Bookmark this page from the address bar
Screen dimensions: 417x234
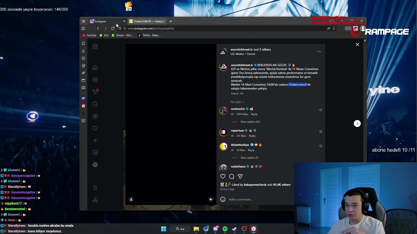coord(334,28)
